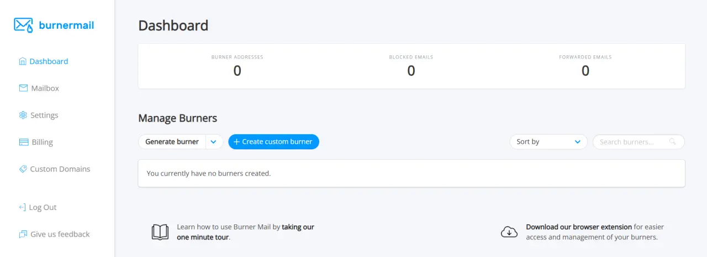Screen dimensions: 707x257
Task: Click the cloud download extension icon
Action: click(509, 232)
